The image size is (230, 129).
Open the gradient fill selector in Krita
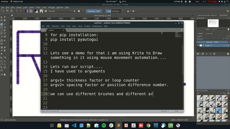coord(26,11)
